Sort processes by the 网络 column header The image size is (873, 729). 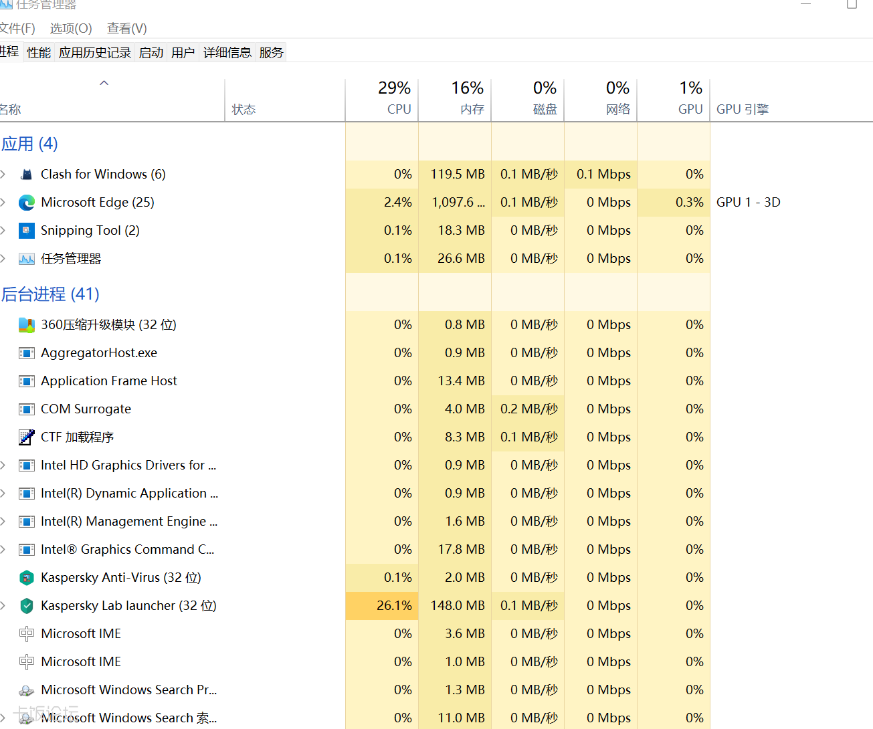[601, 100]
